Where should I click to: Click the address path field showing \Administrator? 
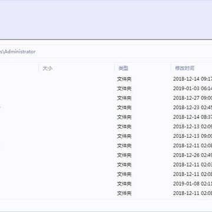pos(106,52)
